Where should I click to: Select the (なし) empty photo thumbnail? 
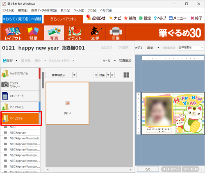click(x=67, y=103)
